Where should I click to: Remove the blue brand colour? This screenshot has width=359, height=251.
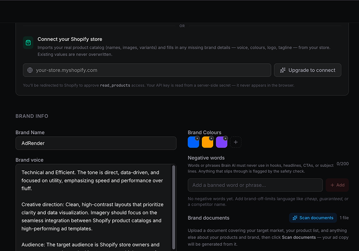pos(197,138)
